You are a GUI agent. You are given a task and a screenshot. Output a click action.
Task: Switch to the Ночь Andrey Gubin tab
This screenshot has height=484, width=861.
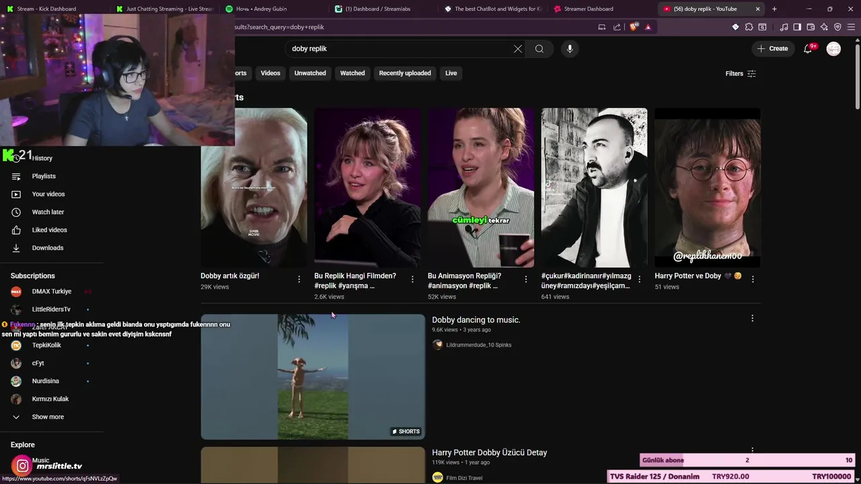pyautogui.click(x=273, y=9)
